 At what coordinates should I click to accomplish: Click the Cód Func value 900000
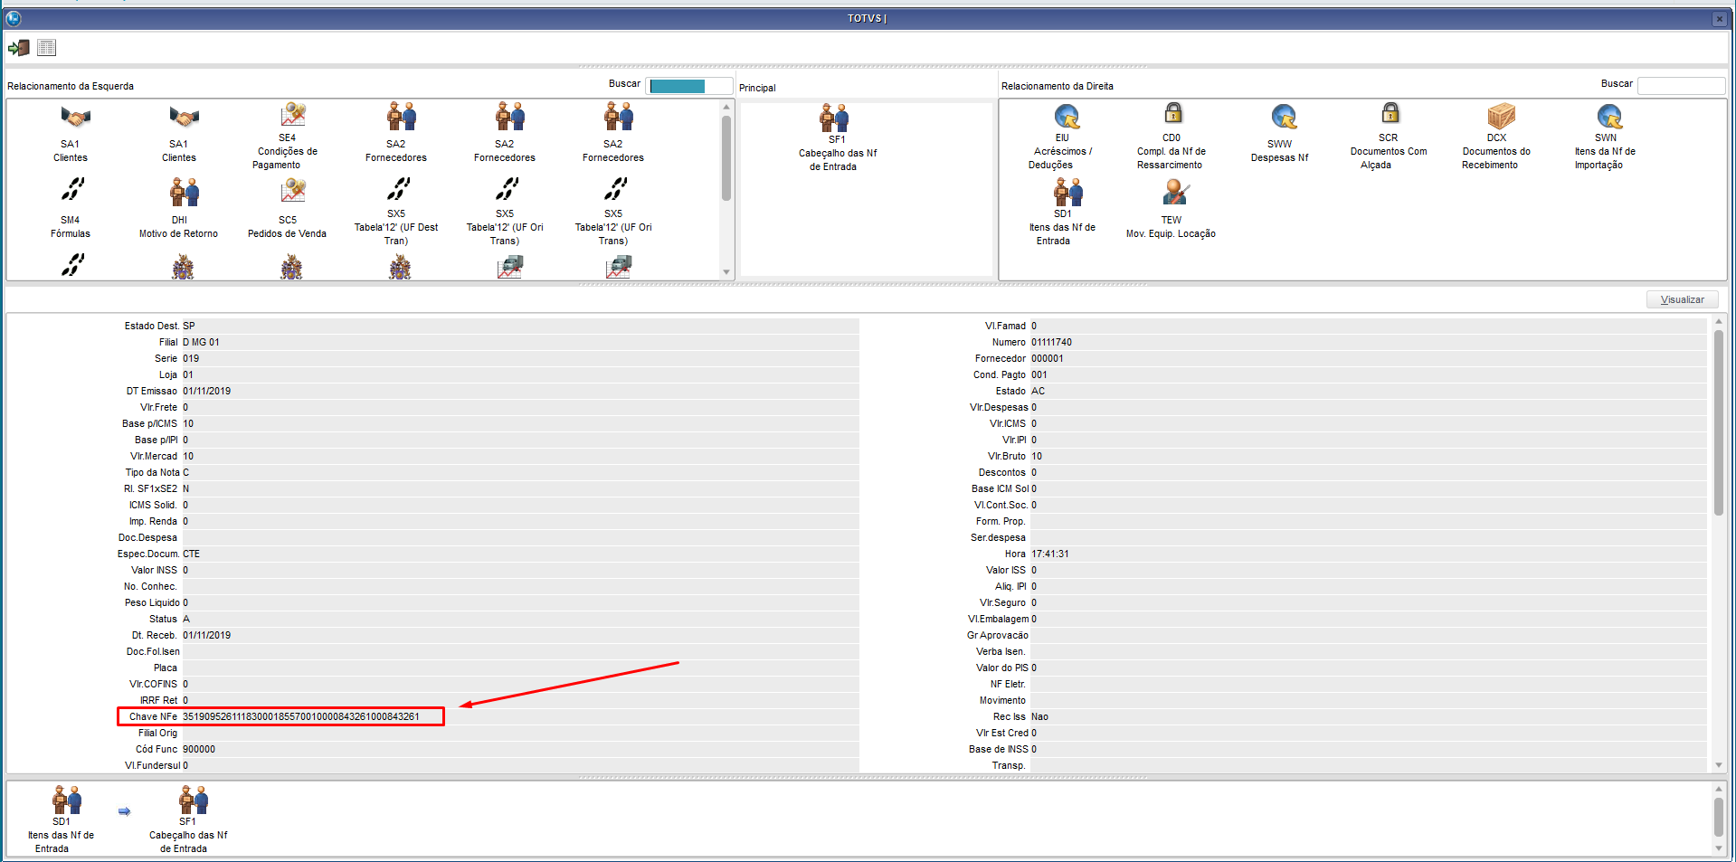tap(199, 749)
